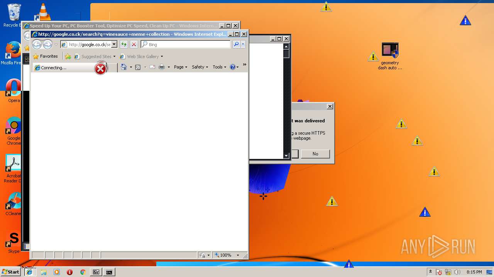Open the Favorites center
This screenshot has height=277, width=494.
46,56
